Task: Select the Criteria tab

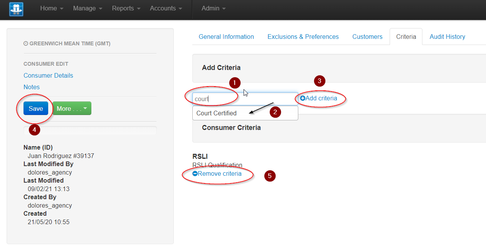Action: [406, 37]
